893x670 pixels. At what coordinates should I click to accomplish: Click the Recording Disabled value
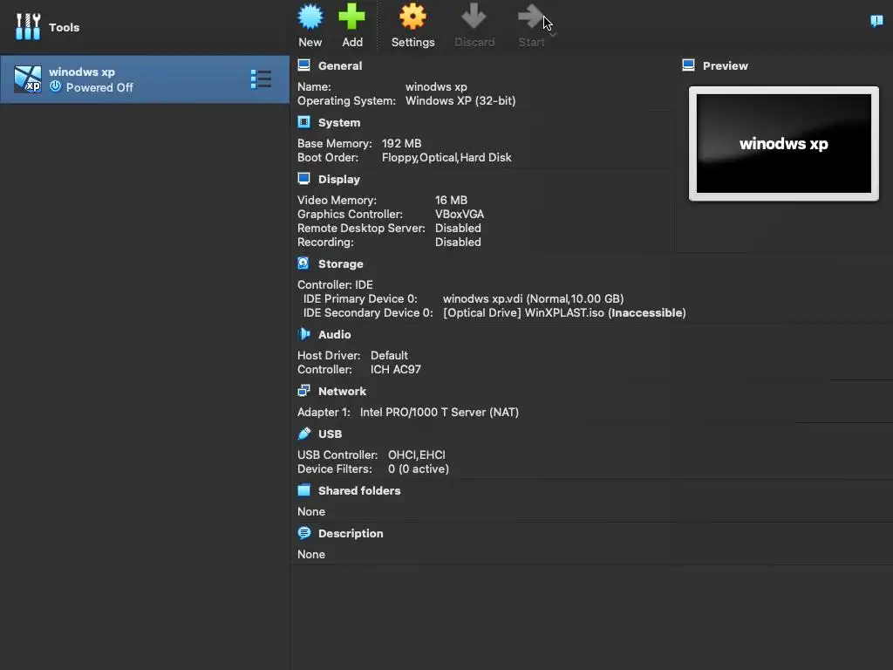pyautogui.click(x=458, y=243)
